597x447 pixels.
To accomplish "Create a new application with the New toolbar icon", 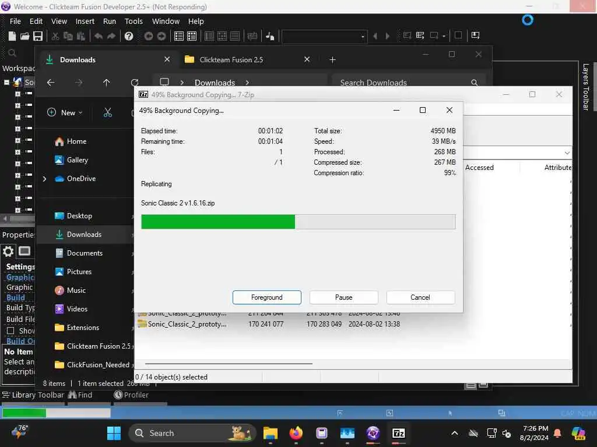I will [x=12, y=36].
